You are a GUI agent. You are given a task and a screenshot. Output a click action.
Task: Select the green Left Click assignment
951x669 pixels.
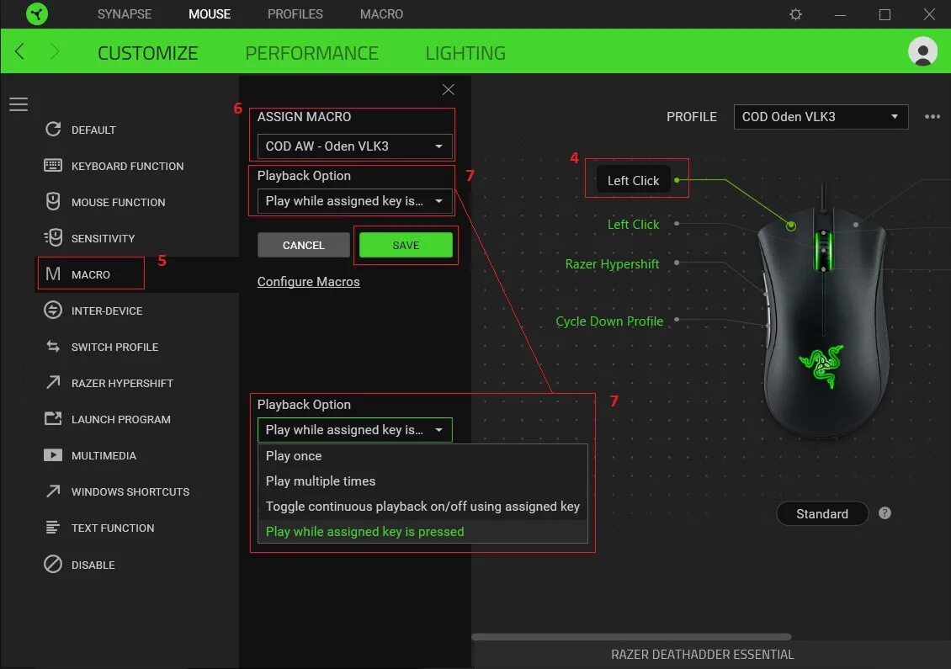(633, 225)
